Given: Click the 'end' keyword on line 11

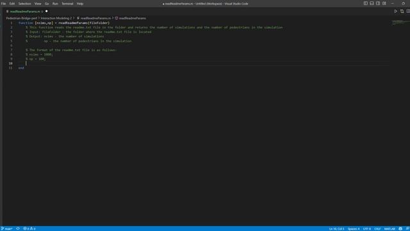Looking at the screenshot, I should click(x=21, y=68).
